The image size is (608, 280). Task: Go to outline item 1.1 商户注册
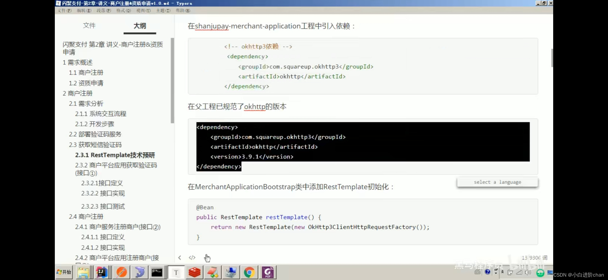coord(86,73)
